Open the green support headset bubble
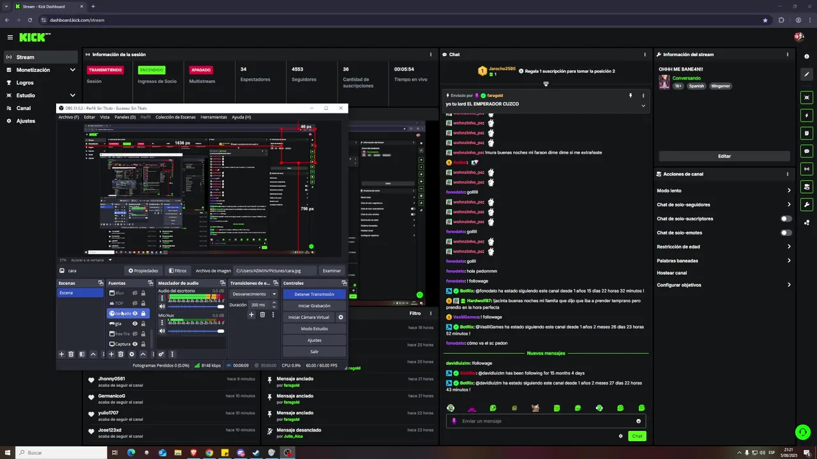Image resolution: width=817 pixels, height=459 pixels. [x=802, y=432]
